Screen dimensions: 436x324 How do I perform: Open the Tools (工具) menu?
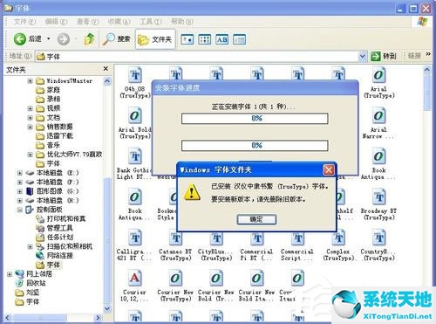click(x=151, y=22)
